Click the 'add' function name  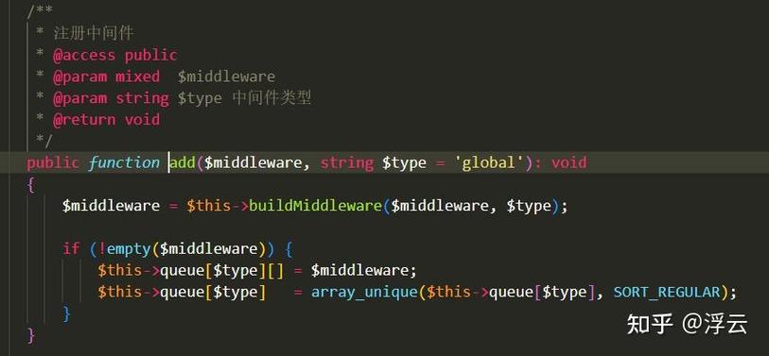coord(183,162)
